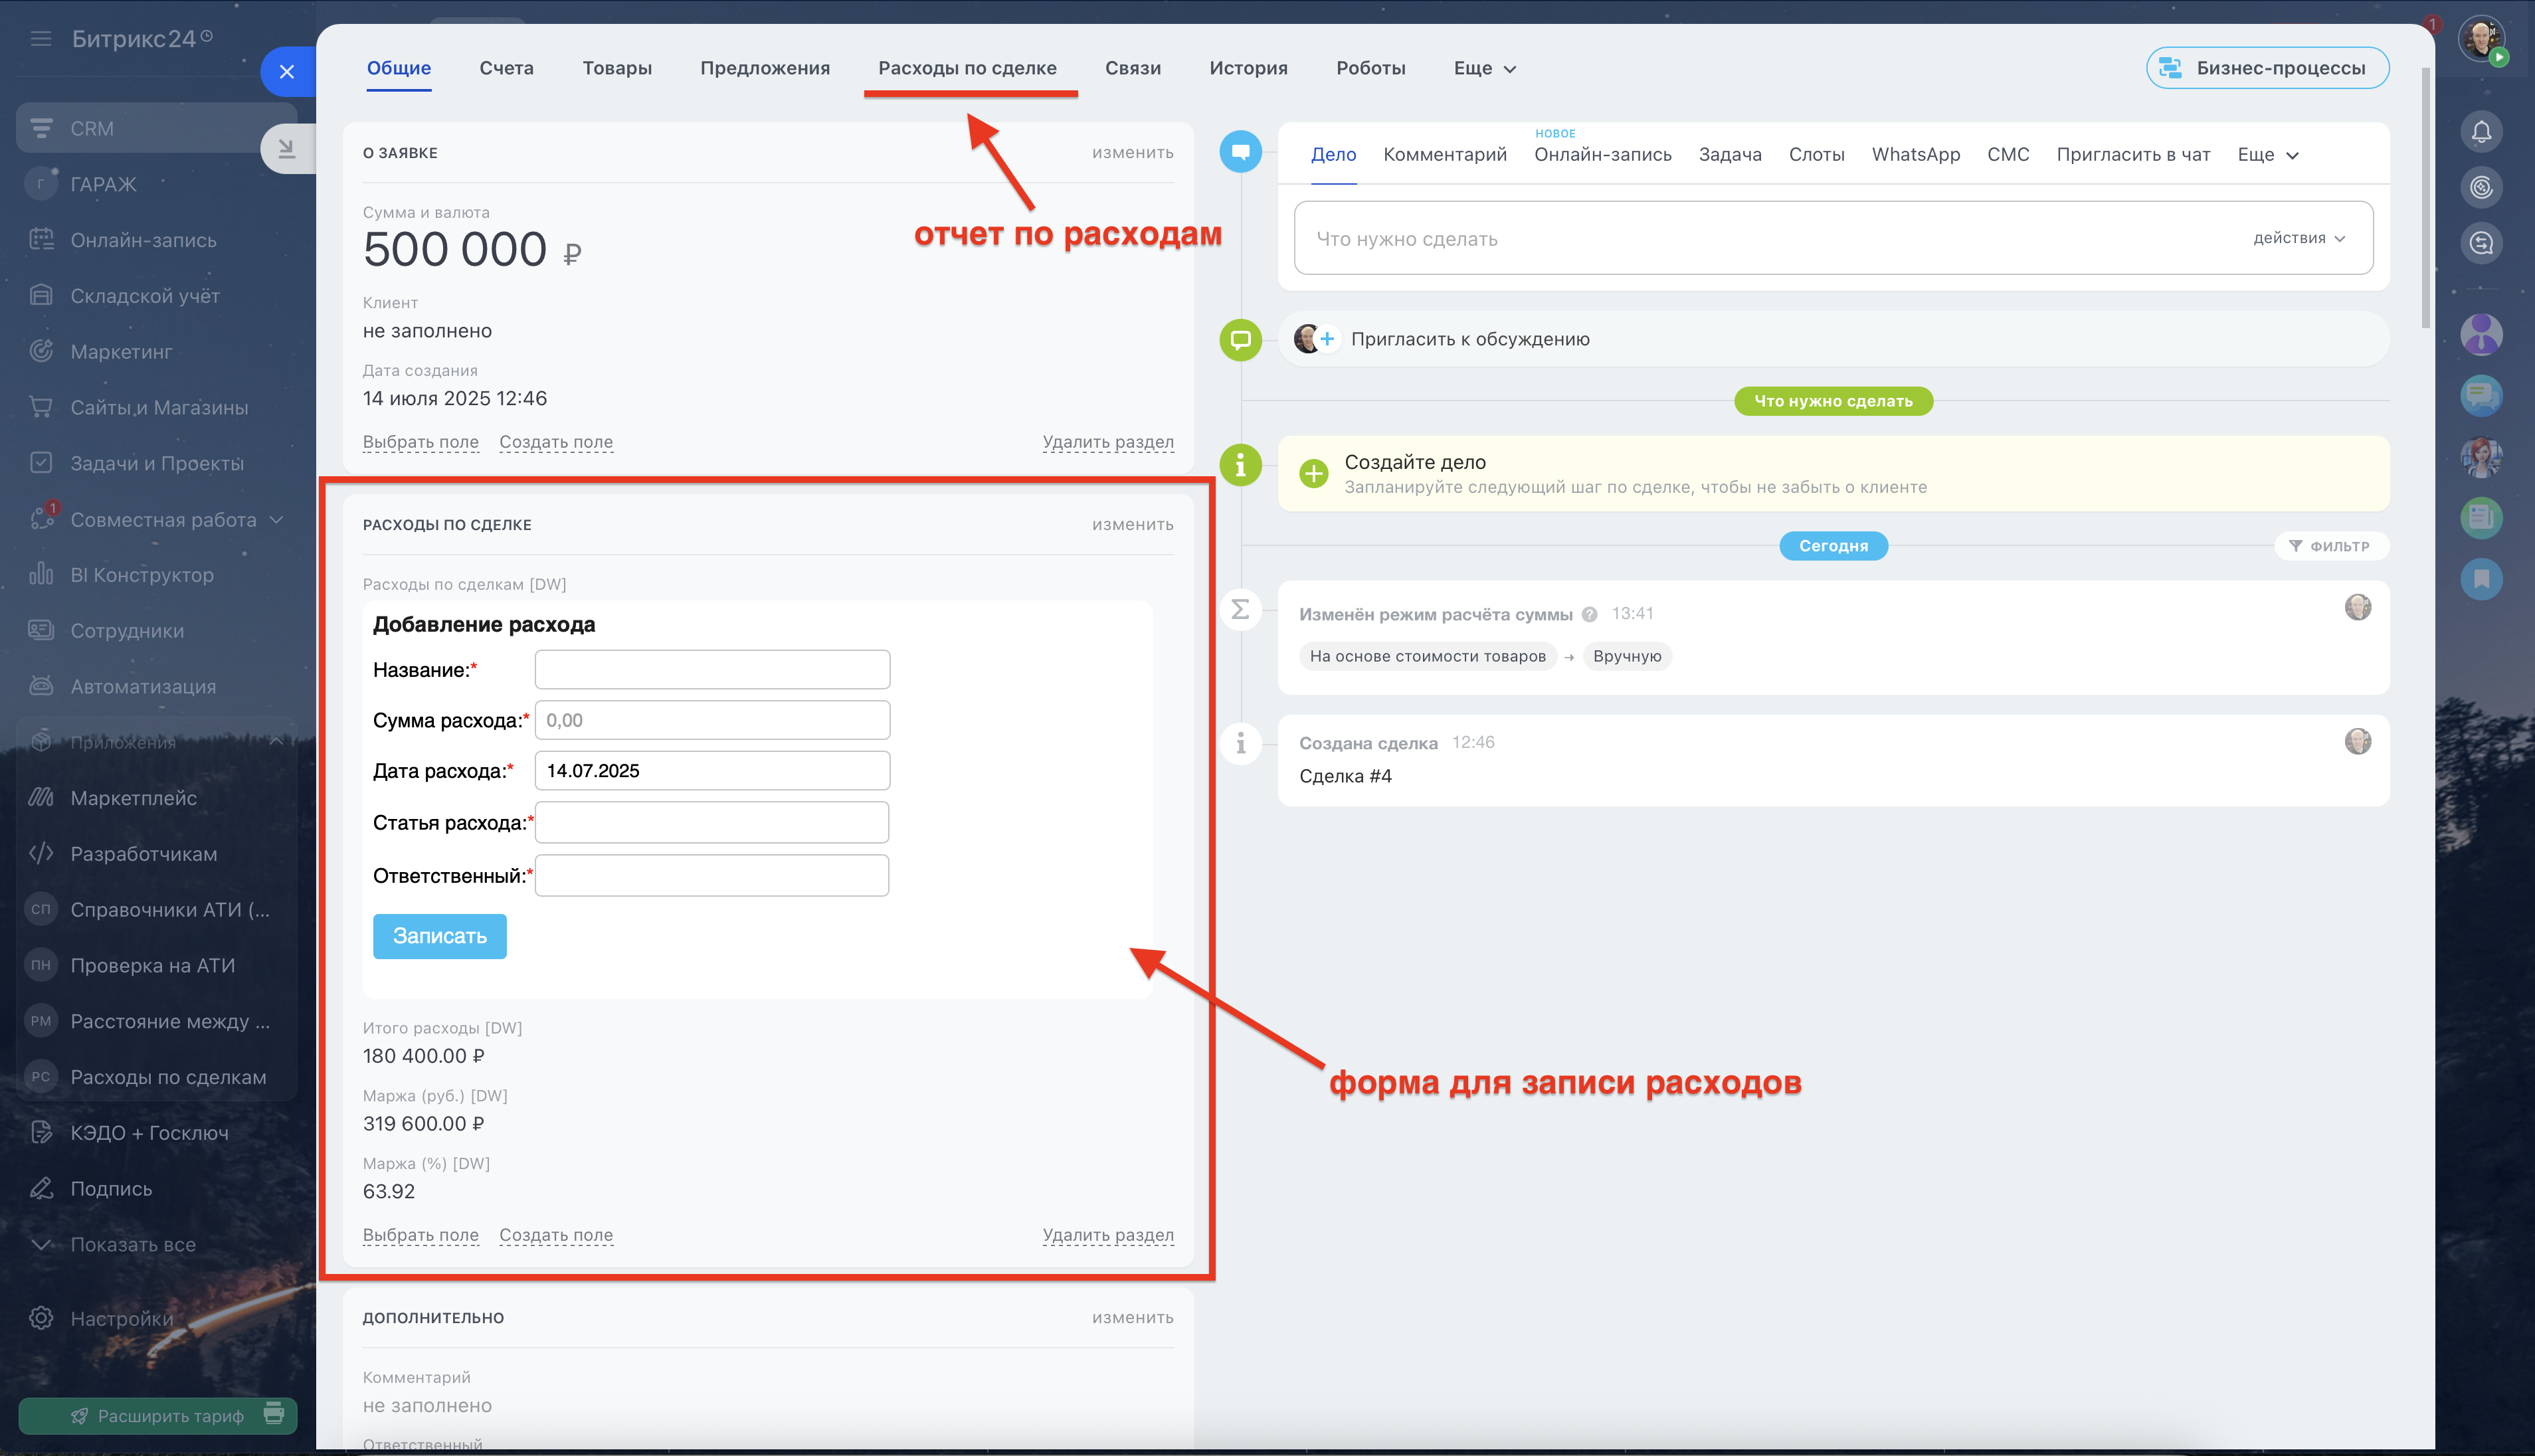This screenshot has height=1456, width=2535.
Task: Open the hamburger menu next to the Битрикс24 logo
Action: click(41, 39)
